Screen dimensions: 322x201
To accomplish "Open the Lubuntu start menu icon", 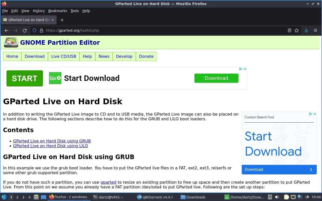I will pos(4,197).
